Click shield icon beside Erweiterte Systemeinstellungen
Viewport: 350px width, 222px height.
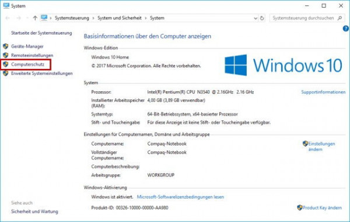[6, 74]
